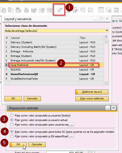Screen dimensions: 122x153
Task: Open the Layout Designer pencil icon
Action: [59, 10]
